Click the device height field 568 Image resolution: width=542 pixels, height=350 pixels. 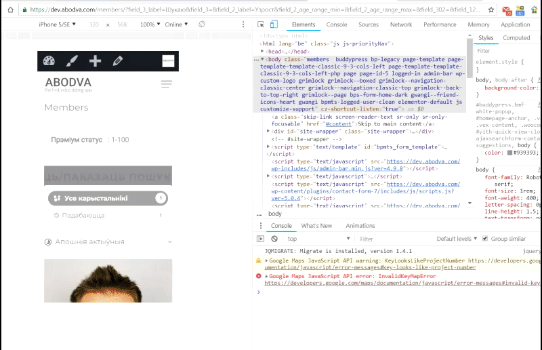[x=122, y=24]
